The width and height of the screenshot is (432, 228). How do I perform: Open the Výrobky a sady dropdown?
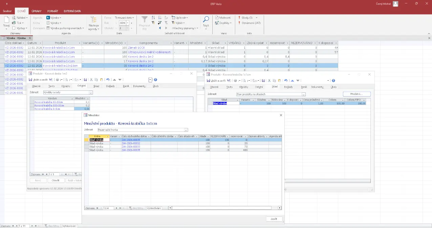coord(91,92)
